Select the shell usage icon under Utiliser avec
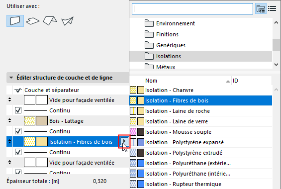This screenshot has width=281, height=189. tap(67, 21)
